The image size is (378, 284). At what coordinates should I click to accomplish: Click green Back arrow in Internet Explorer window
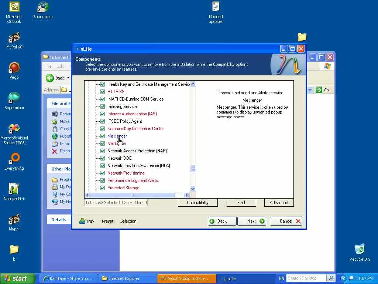50,78
